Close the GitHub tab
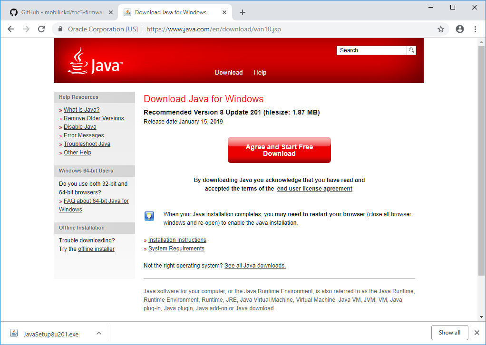Screen dimensions: 486x345 point(111,12)
